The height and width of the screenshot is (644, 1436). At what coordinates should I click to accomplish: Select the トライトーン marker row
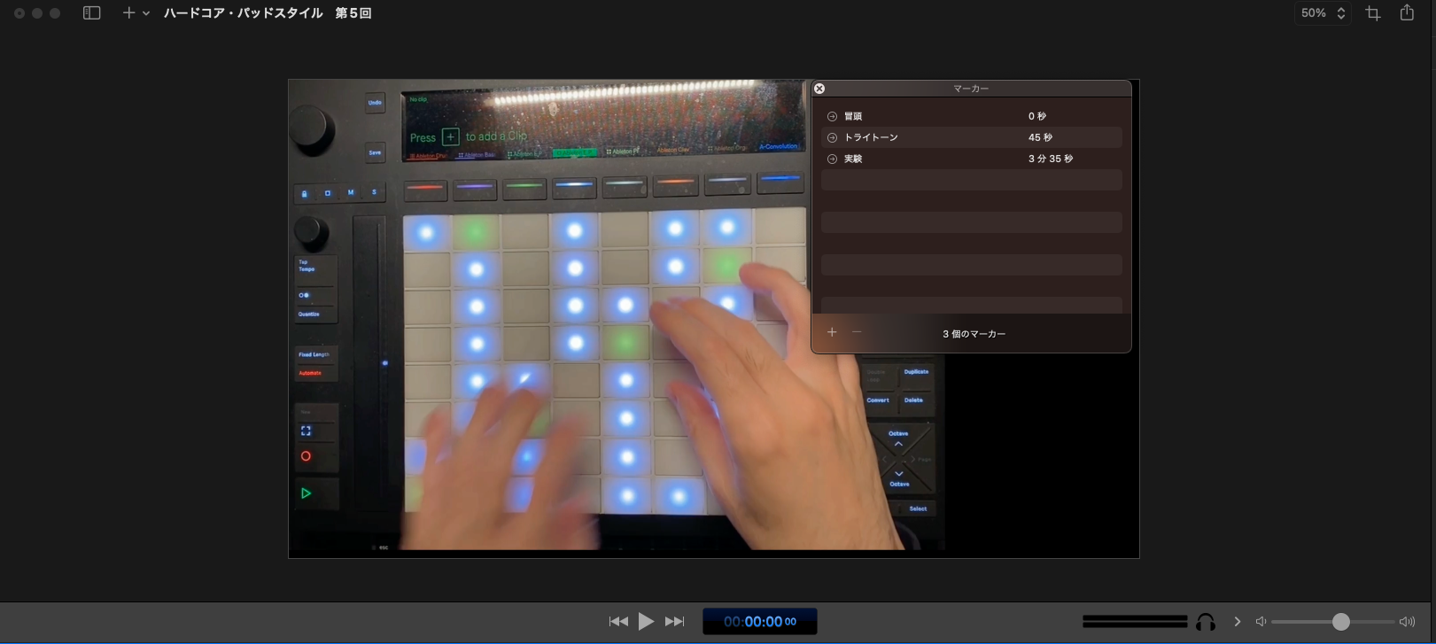[971, 138]
